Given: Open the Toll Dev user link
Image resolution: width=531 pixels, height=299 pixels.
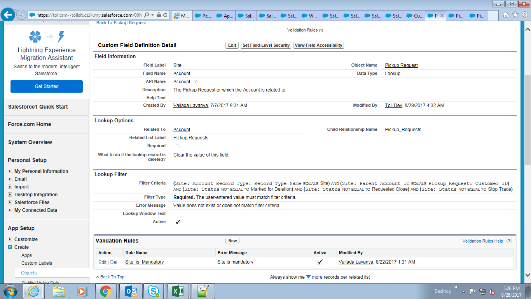Looking at the screenshot, I should coord(393,106).
